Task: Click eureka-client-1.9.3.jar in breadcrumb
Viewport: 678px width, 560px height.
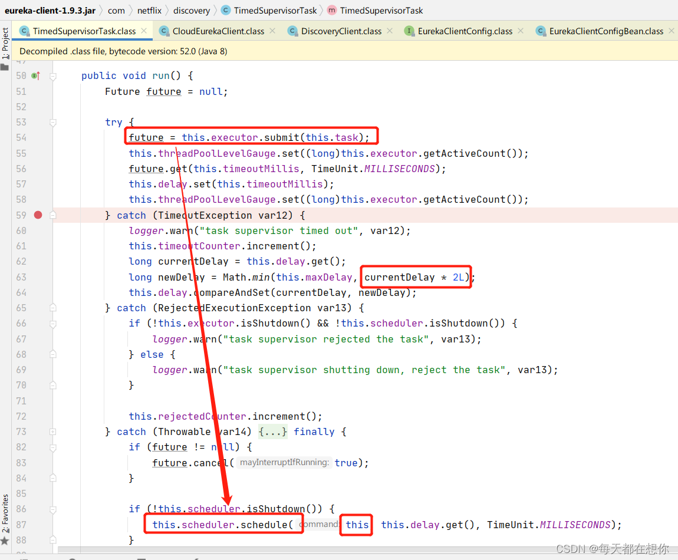Action: tap(50, 11)
